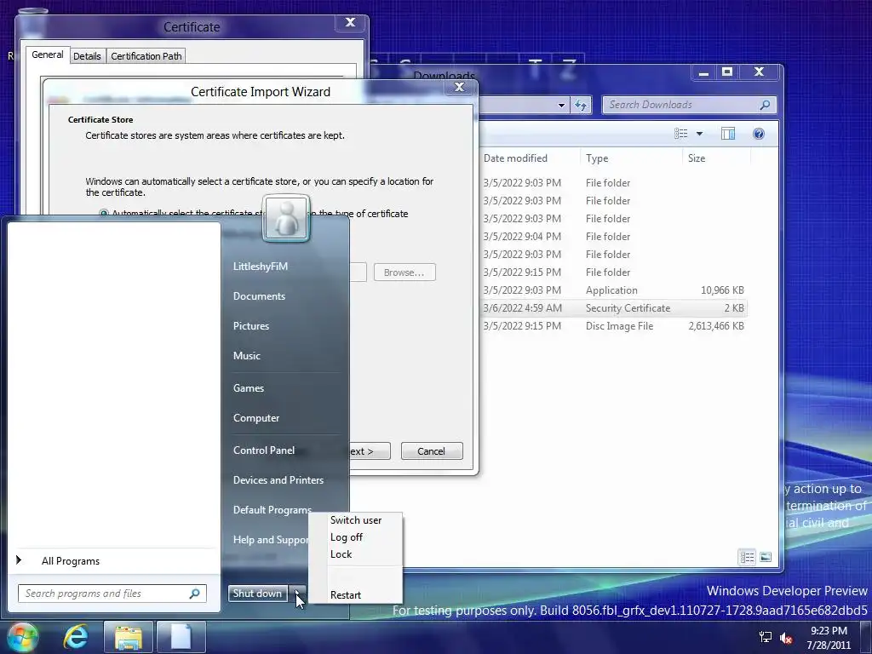Open the shut down options arrow
Image resolution: width=872 pixels, height=654 pixels.
click(x=298, y=594)
